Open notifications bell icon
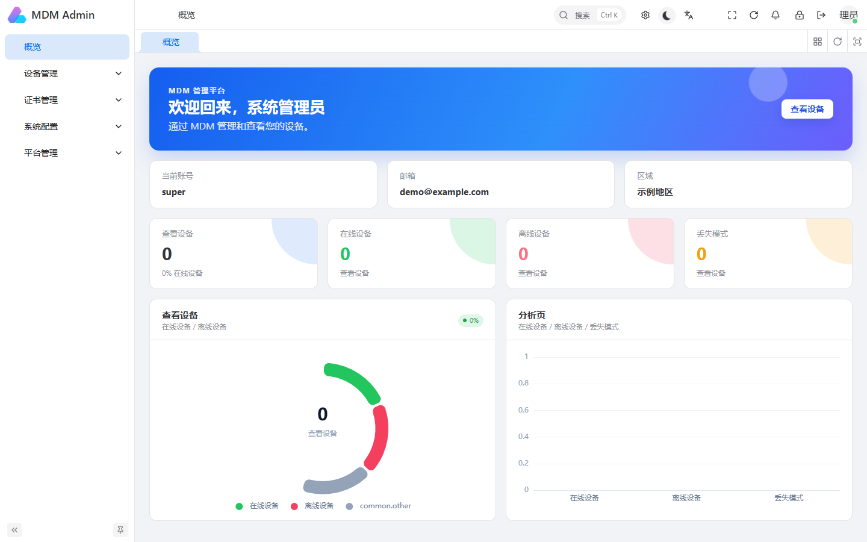The image size is (867, 542). 775,15
